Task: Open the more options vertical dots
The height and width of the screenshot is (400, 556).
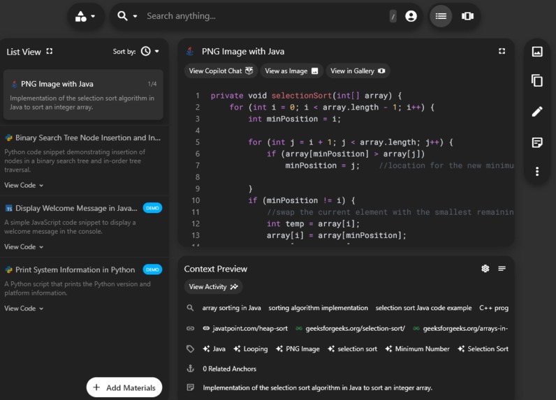Action: (x=537, y=172)
